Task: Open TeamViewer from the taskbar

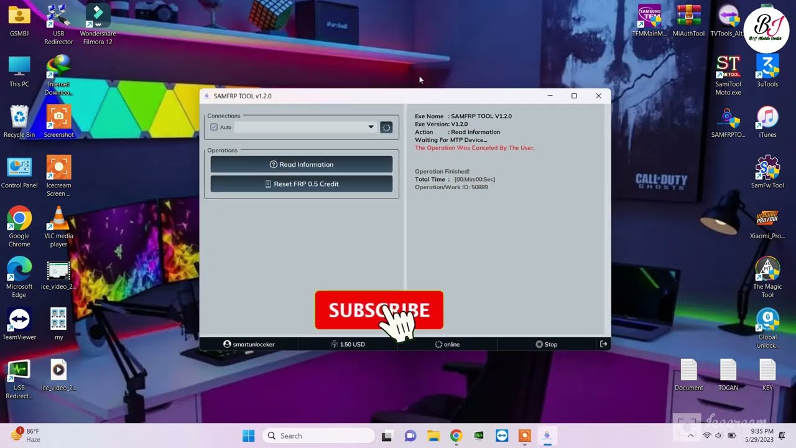Action: pyautogui.click(x=502, y=436)
